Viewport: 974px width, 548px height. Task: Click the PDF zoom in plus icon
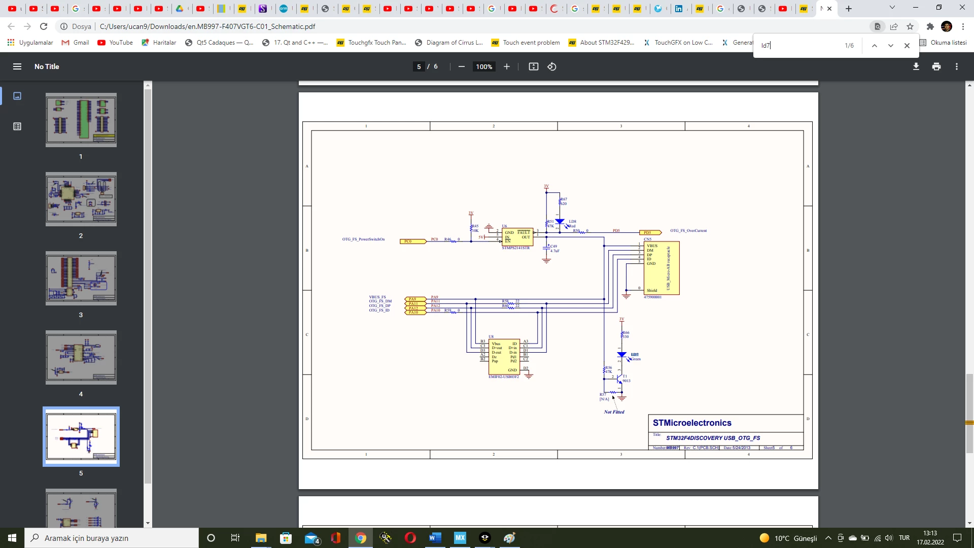[x=506, y=66]
